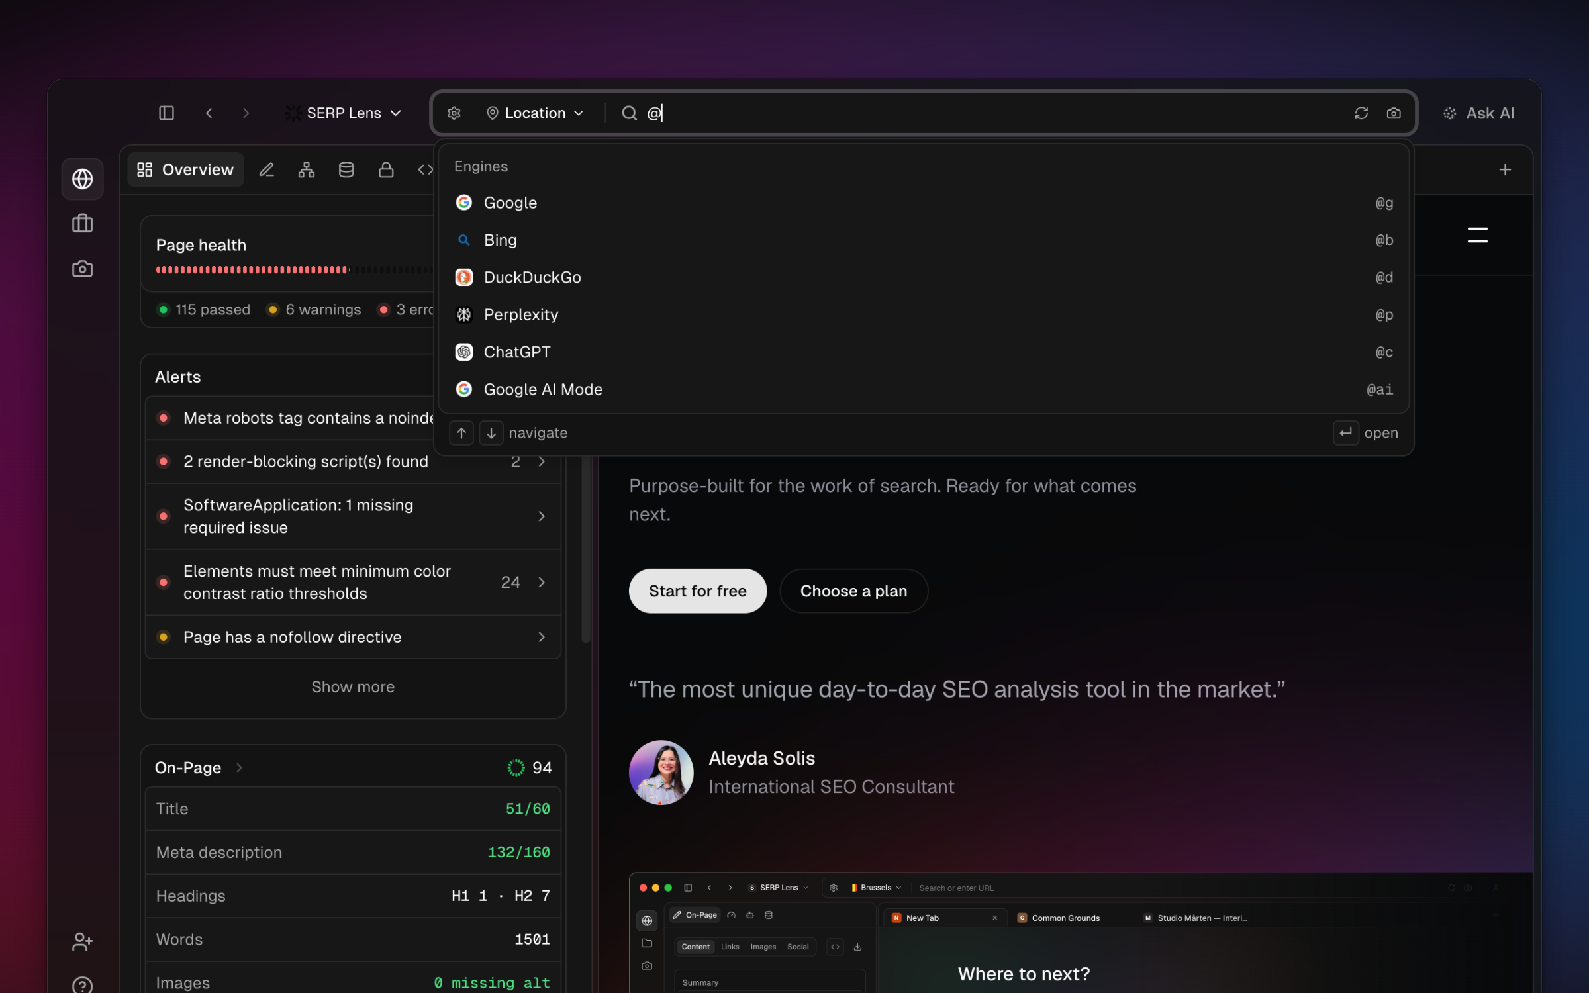This screenshot has height=993, width=1589.
Task: Click the Meta description 132/160 row
Action: click(x=353, y=853)
